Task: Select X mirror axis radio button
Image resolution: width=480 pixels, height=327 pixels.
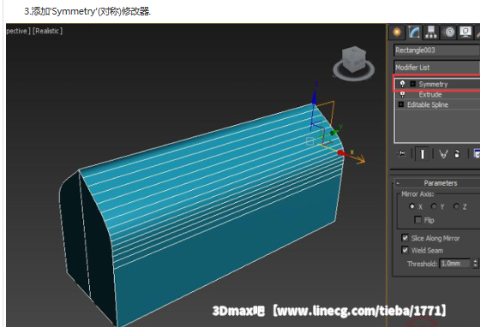Action: tap(412, 206)
